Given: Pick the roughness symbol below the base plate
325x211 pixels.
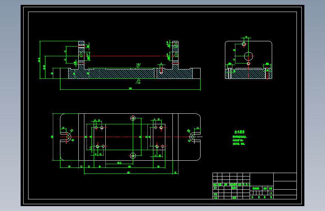Looking at the screenshot, I should pos(138,81).
